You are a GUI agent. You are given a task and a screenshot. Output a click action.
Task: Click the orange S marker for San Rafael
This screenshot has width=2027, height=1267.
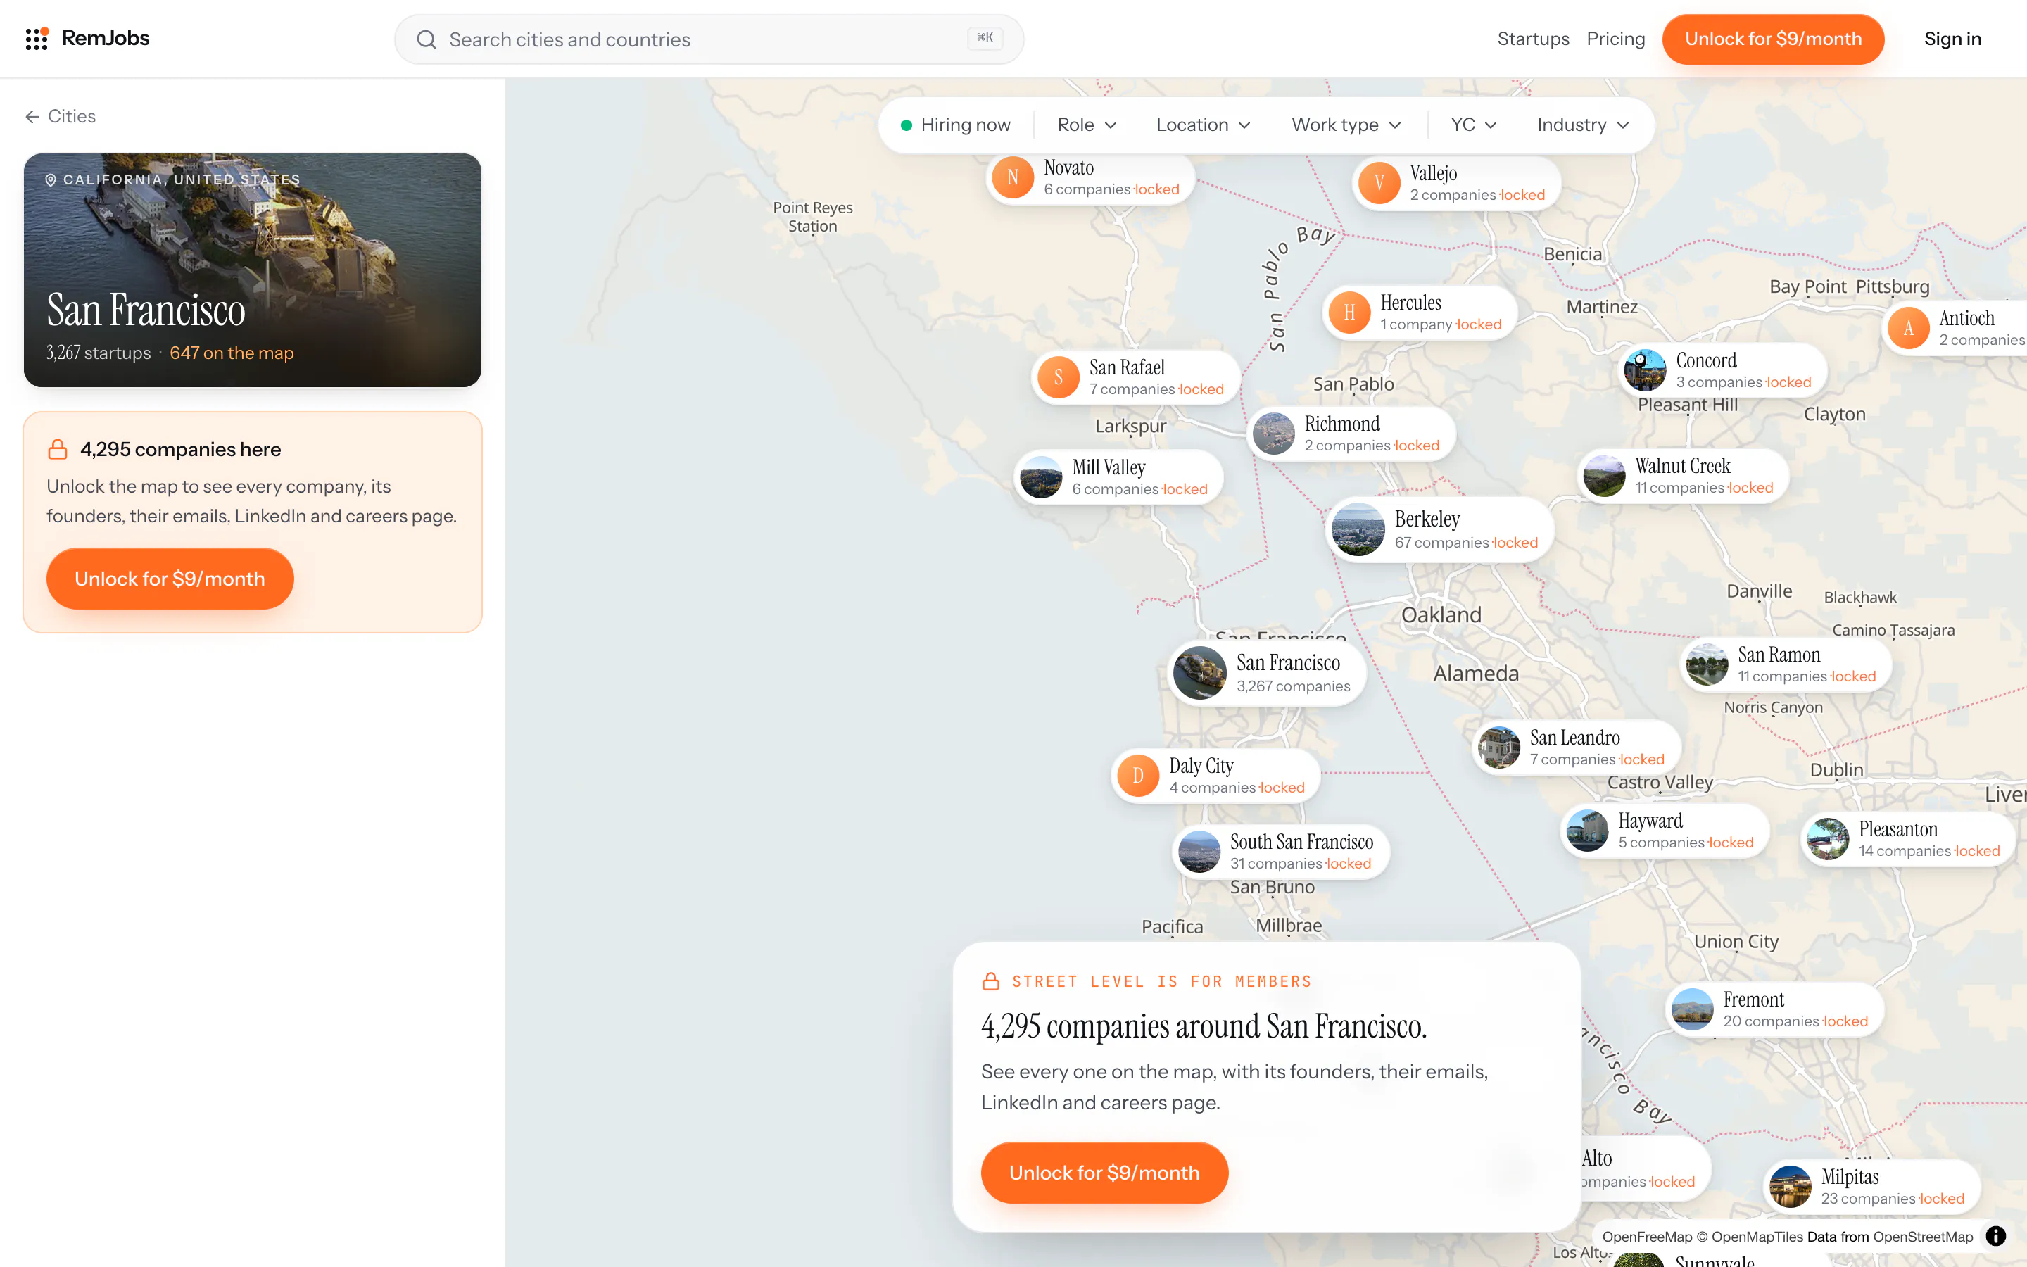click(x=1059, y=377)
